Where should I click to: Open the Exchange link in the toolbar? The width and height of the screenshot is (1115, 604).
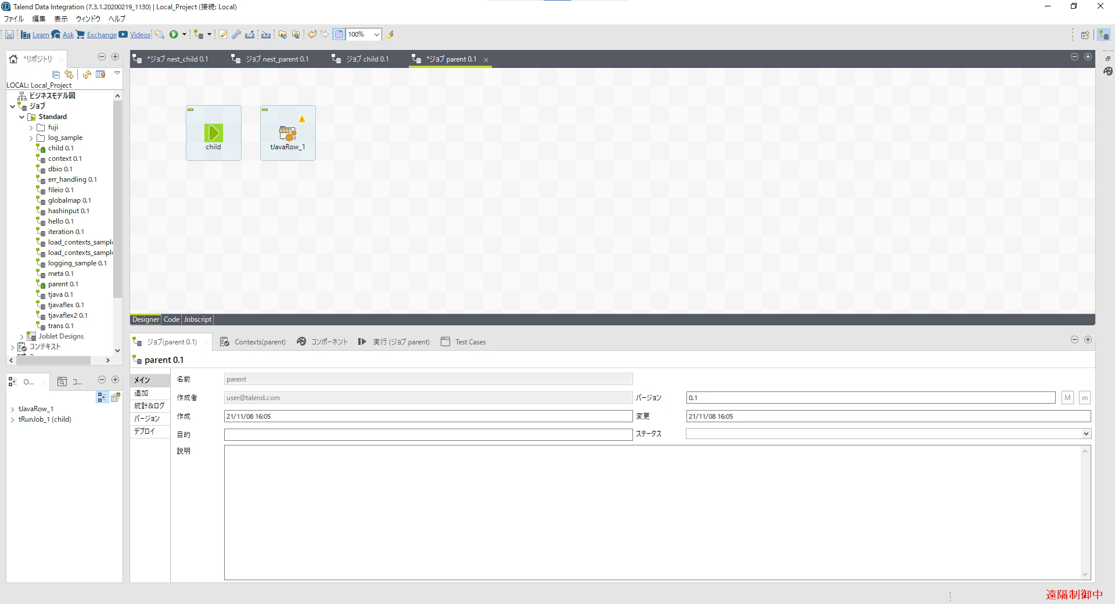tap(102, 35)
